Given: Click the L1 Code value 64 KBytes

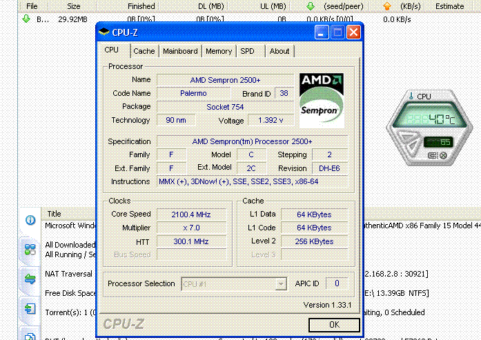Looking at the screenshot, I should (314, 228).
